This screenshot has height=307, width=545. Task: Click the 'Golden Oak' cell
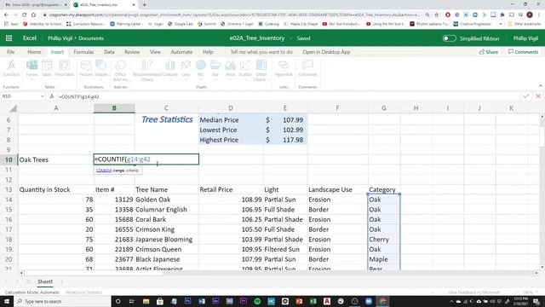167,200
